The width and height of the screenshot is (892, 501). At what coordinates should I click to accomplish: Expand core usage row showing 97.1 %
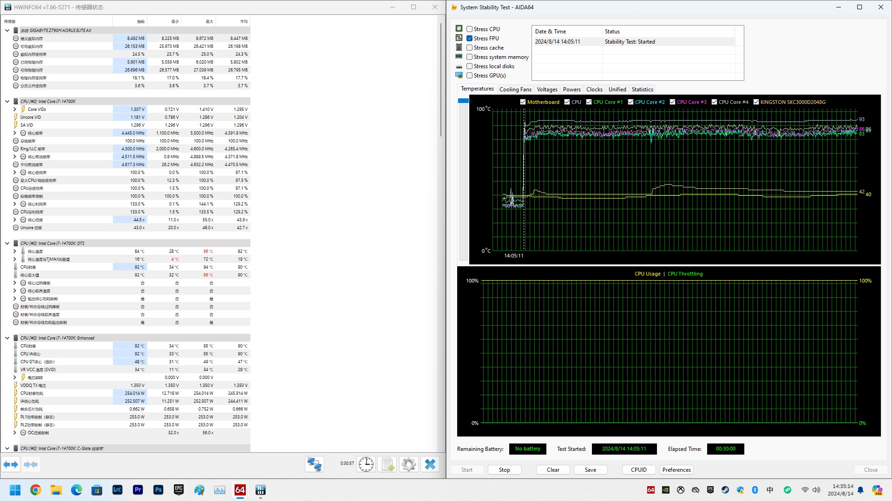point(14,172)
